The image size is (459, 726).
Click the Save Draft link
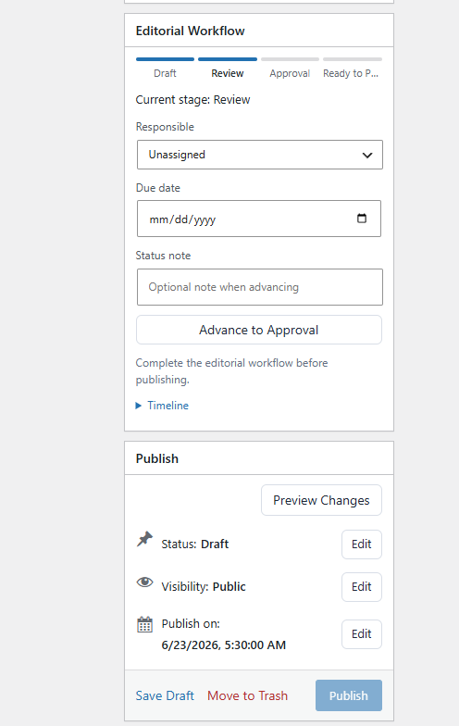click(165, 695)
